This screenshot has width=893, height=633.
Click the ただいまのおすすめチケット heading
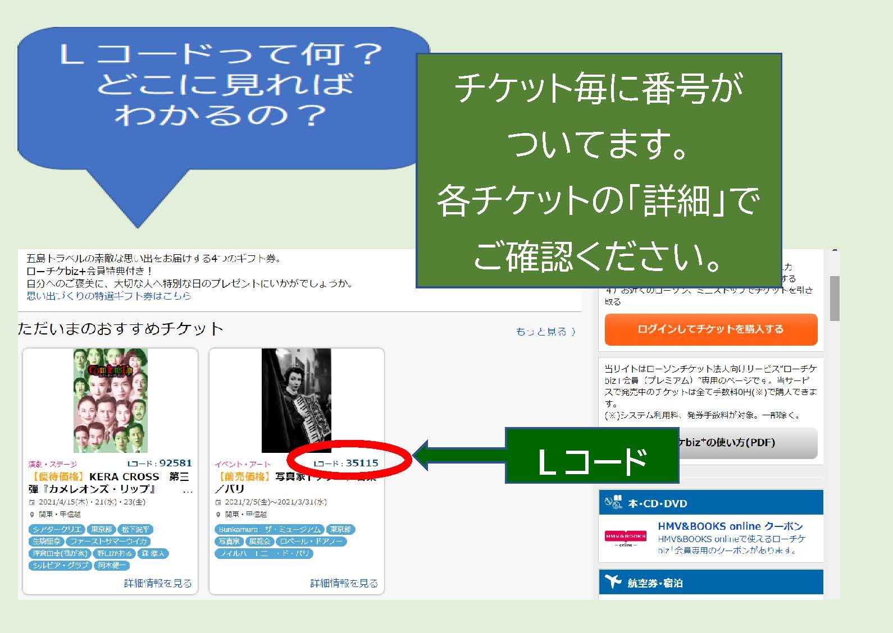click(x=121, y=329)
